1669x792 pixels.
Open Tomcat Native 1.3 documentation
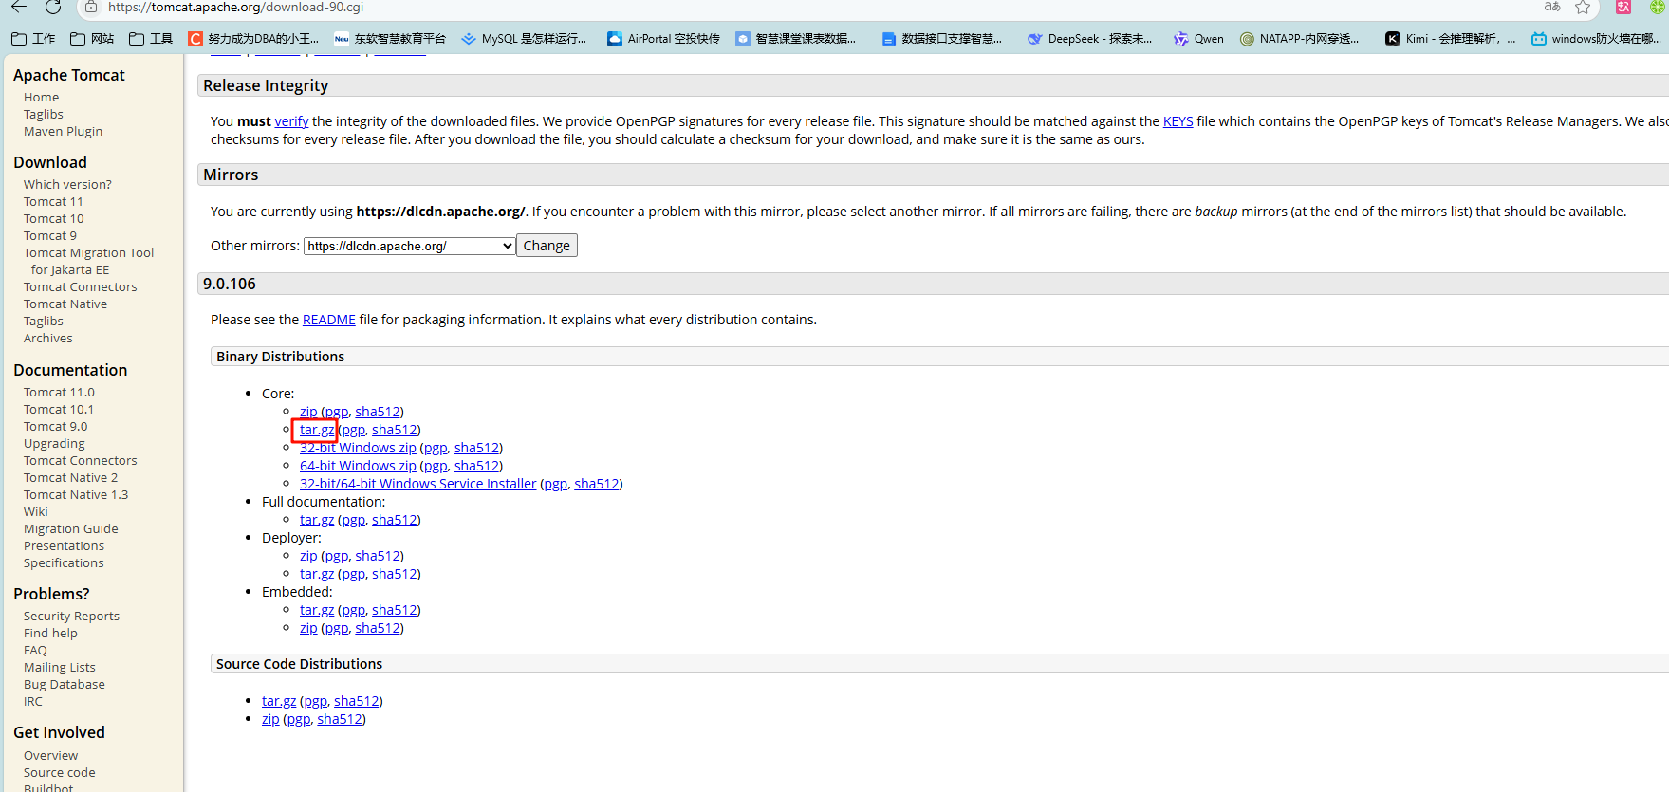click(x=76, y=494)
